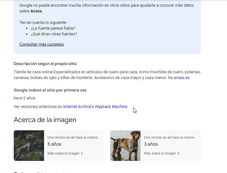Viewport: 227px width, 173px height.
Task: Open the grey dog image thumbnail
Action: point(29,146)
